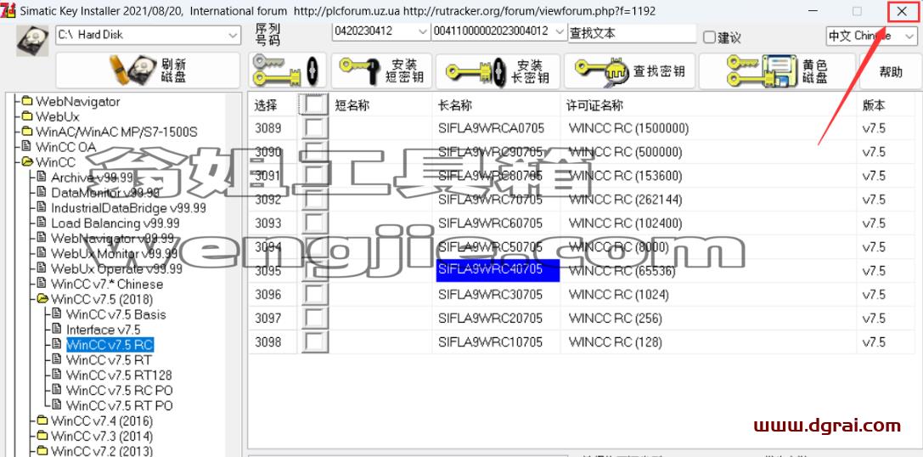
Task: Toggle the 建议 checkbox
Action: point(709,37)
